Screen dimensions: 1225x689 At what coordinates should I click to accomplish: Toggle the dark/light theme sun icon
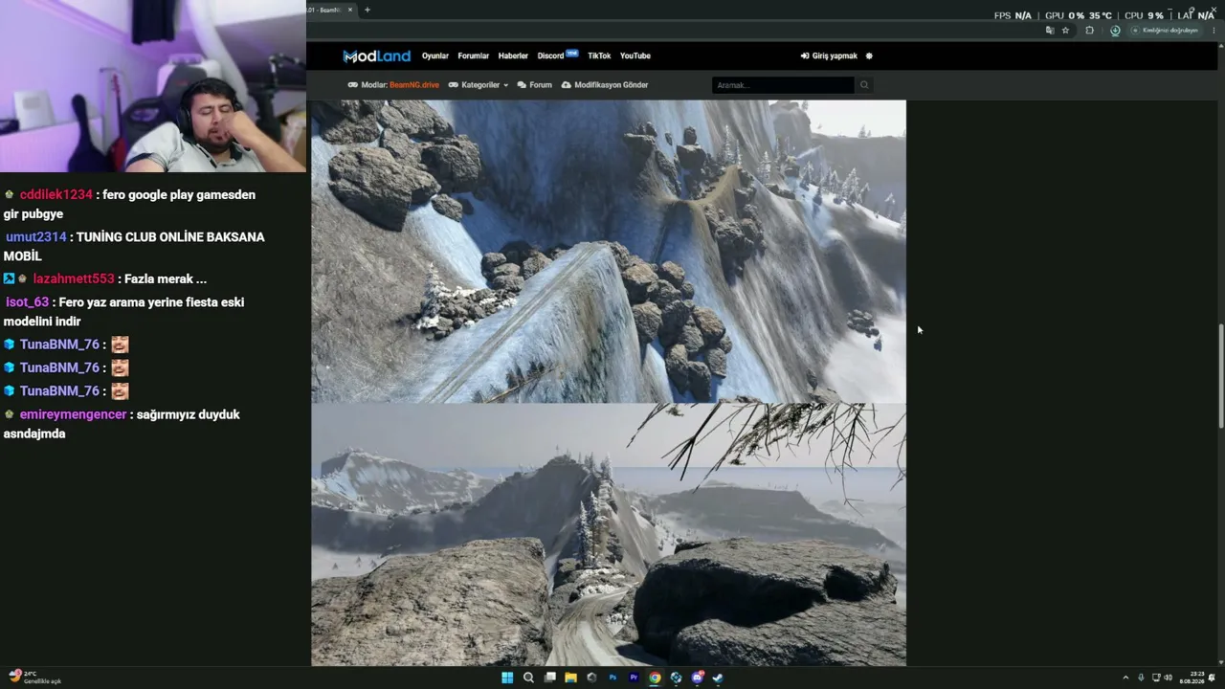click(869, 56)
